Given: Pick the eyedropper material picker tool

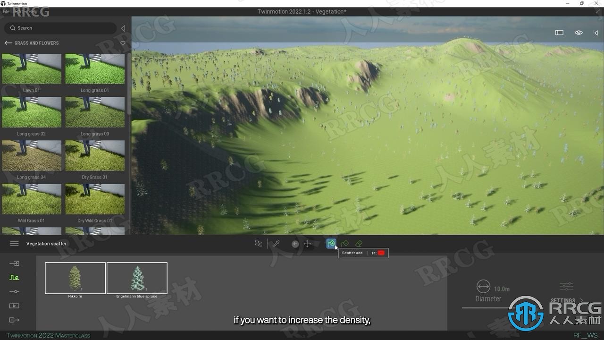Looking at the screenshot, I should 277,244.
